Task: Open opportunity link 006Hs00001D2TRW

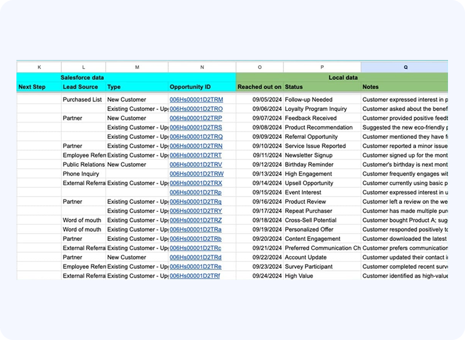Action: 196,174
